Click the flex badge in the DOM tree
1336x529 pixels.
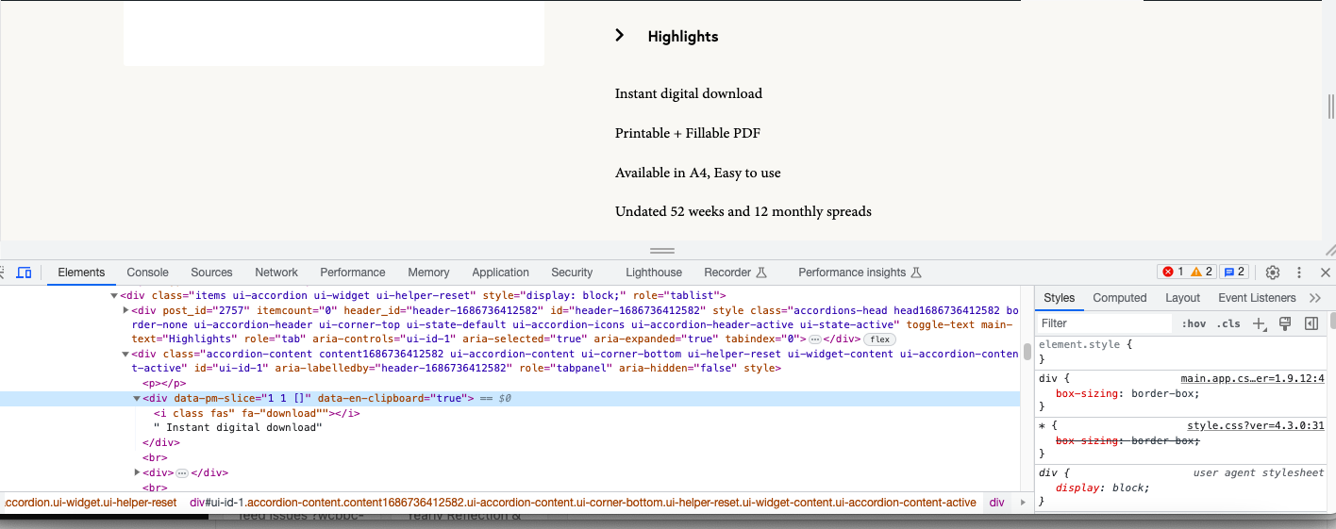(x=879, y=339)
